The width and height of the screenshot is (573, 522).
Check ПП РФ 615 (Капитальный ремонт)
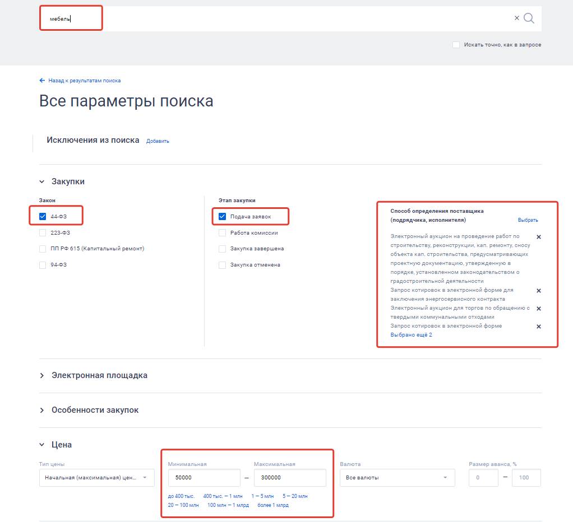(43, 249)
